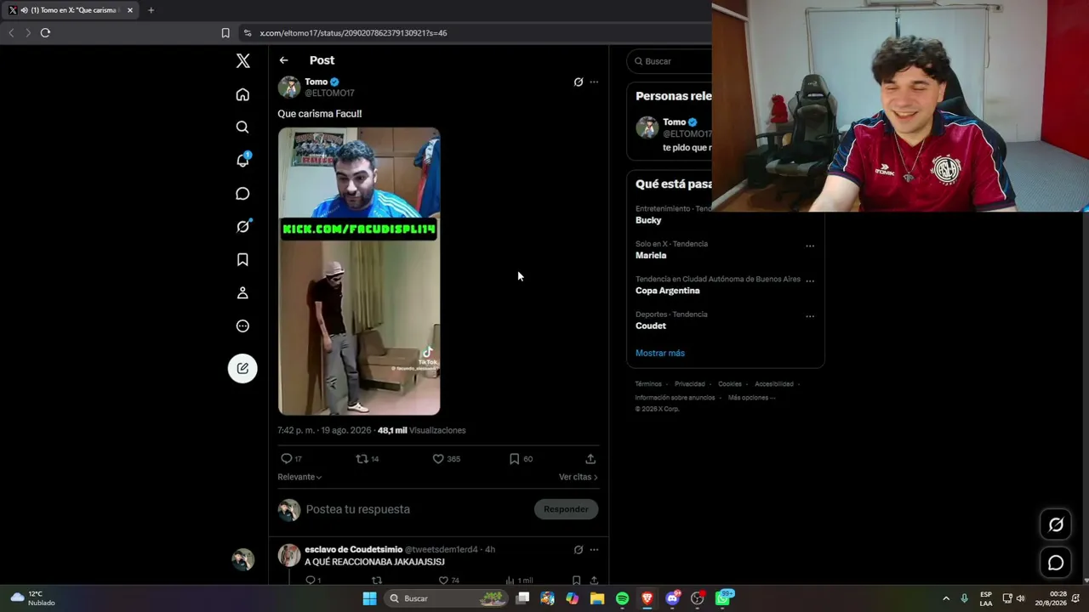Open the three-dot menu for the Coudet trend
Viewport: 1089px width, 612px height.
810,316
